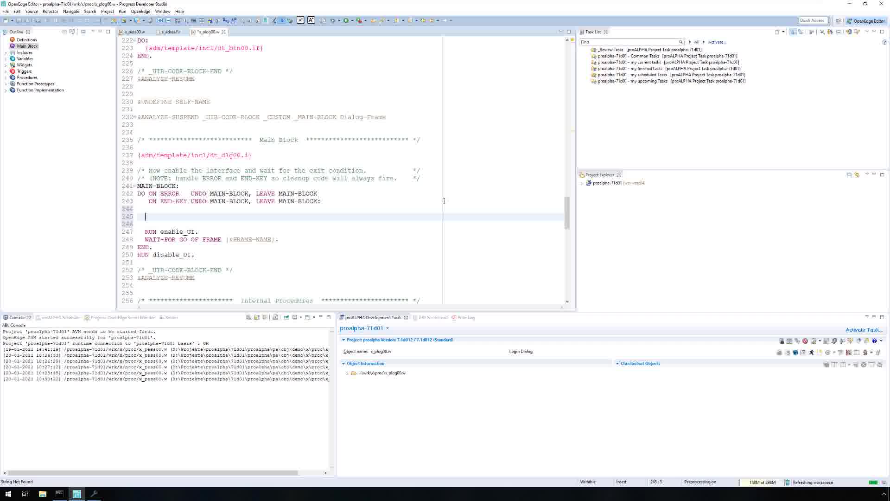The width and height of the screenshot is (890, 501).
Task: Click the console horizontal scrollbar
Action: pos(153,473)
